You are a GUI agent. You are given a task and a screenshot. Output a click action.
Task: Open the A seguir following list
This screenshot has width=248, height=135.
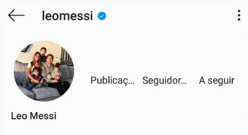coord(217,81)
